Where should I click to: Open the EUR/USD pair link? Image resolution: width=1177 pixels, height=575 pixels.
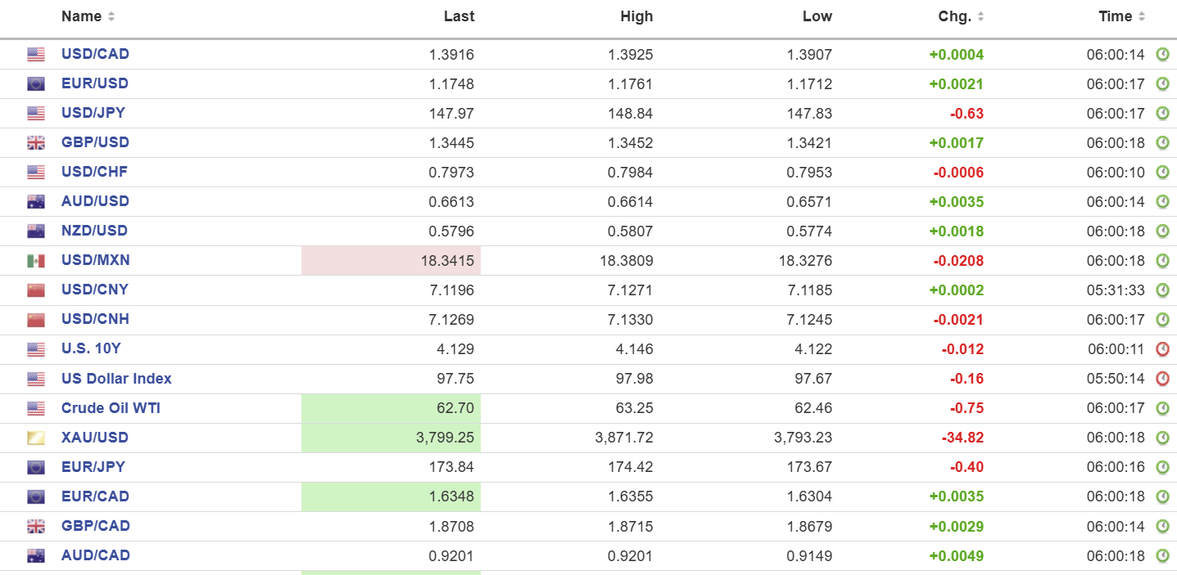pyautogui.click(x=95, y=83)
